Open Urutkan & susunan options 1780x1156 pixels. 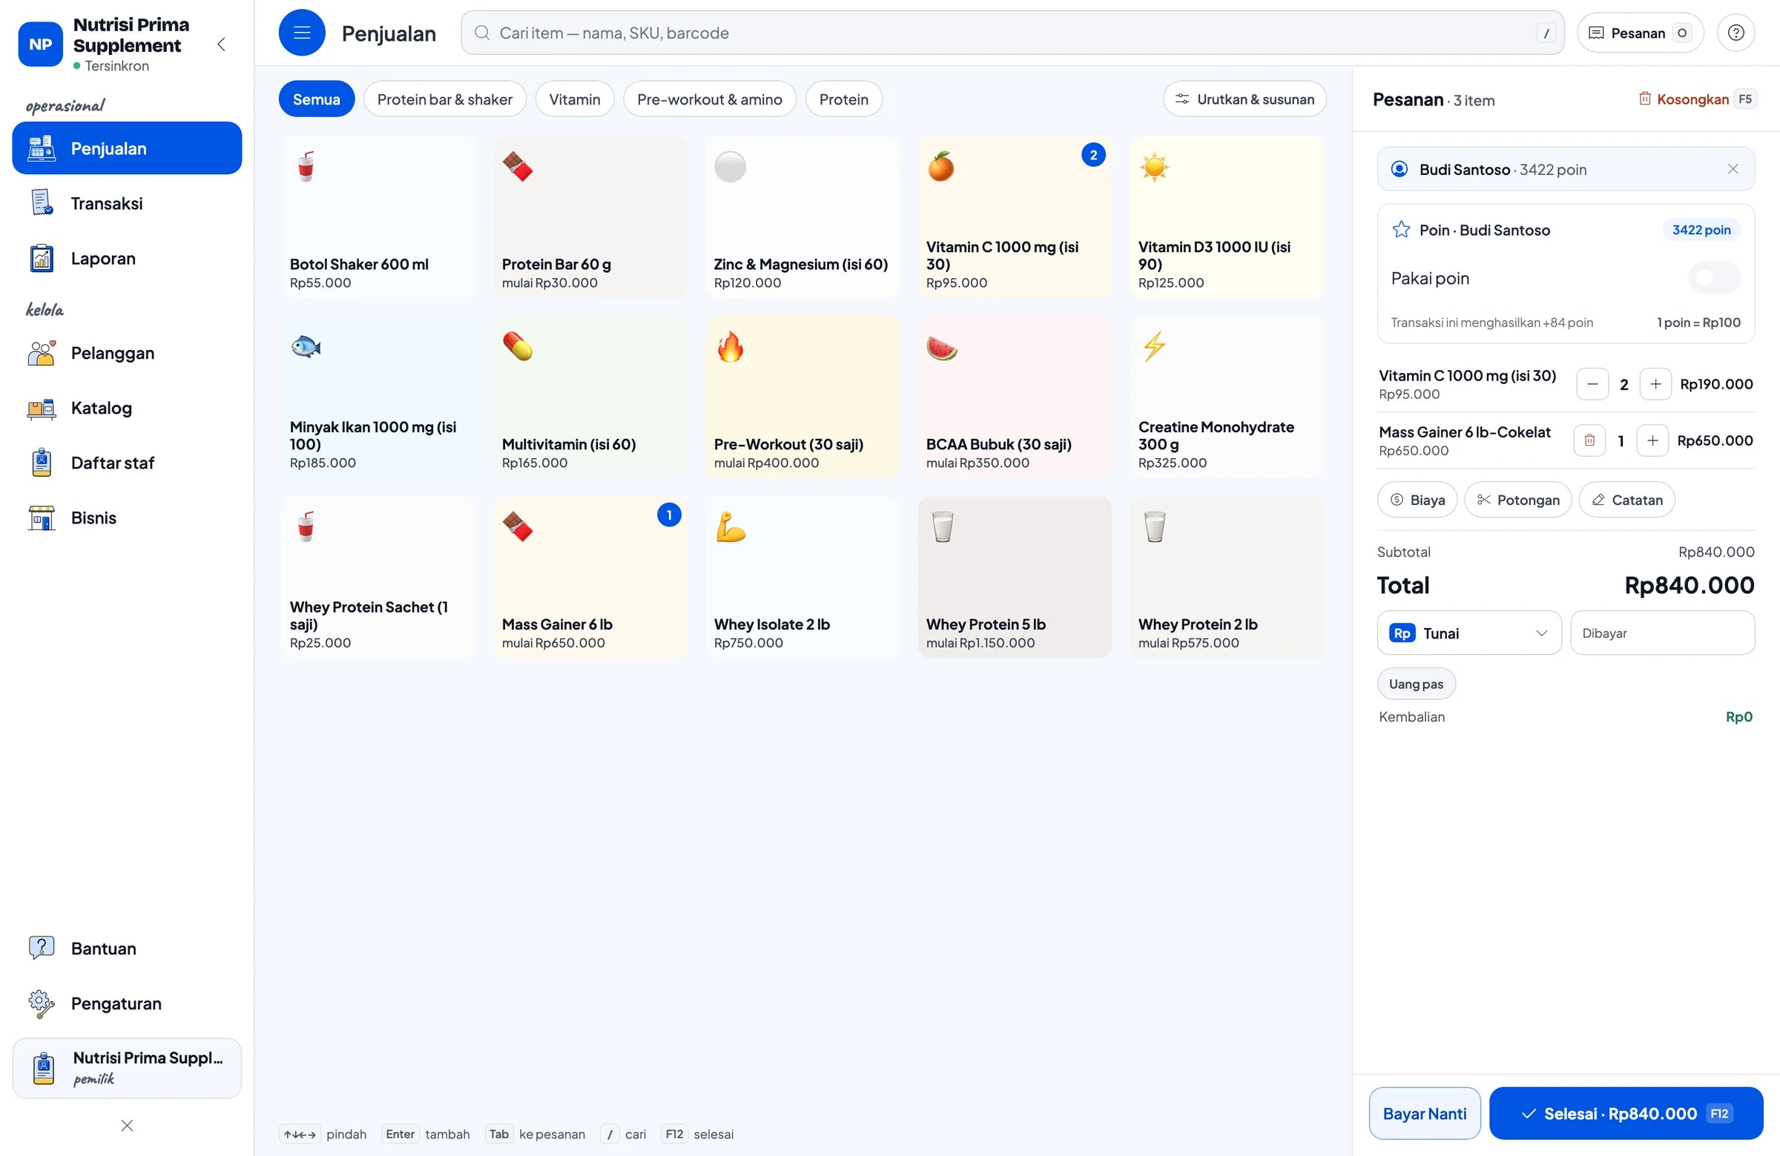pos(1245,99)
